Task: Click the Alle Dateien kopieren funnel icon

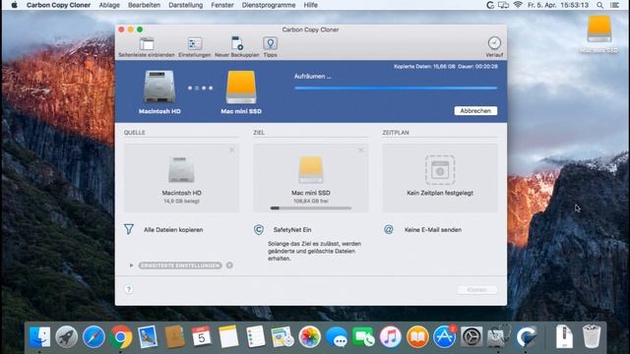Action: [129, 229]
